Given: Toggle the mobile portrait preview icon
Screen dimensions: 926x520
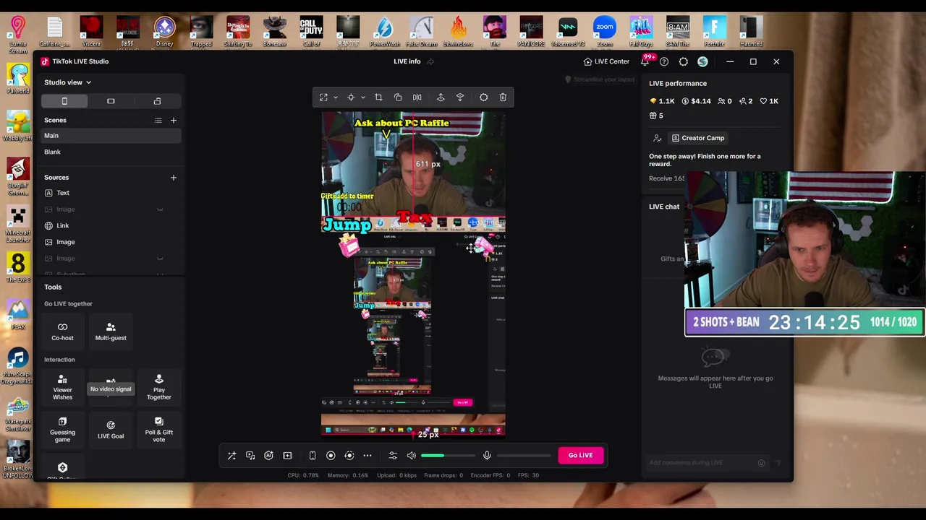Looking at the screenshot, I should pyautogui.click(x=313, y=456).
